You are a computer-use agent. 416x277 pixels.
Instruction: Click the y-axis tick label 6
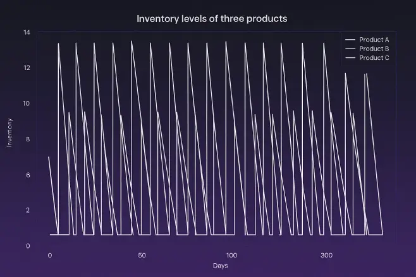[x=28, y=175]
